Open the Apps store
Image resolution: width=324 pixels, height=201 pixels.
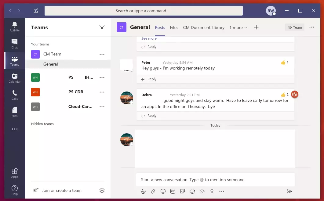pyautogui.click(x=14, y=173)
